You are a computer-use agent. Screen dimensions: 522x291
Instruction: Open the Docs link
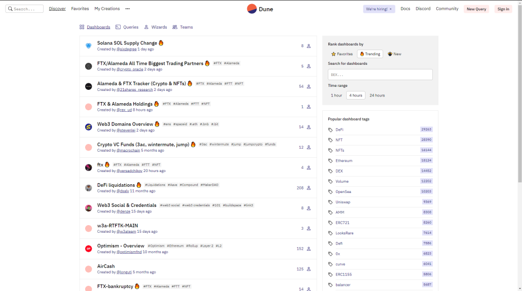point(405,9)
